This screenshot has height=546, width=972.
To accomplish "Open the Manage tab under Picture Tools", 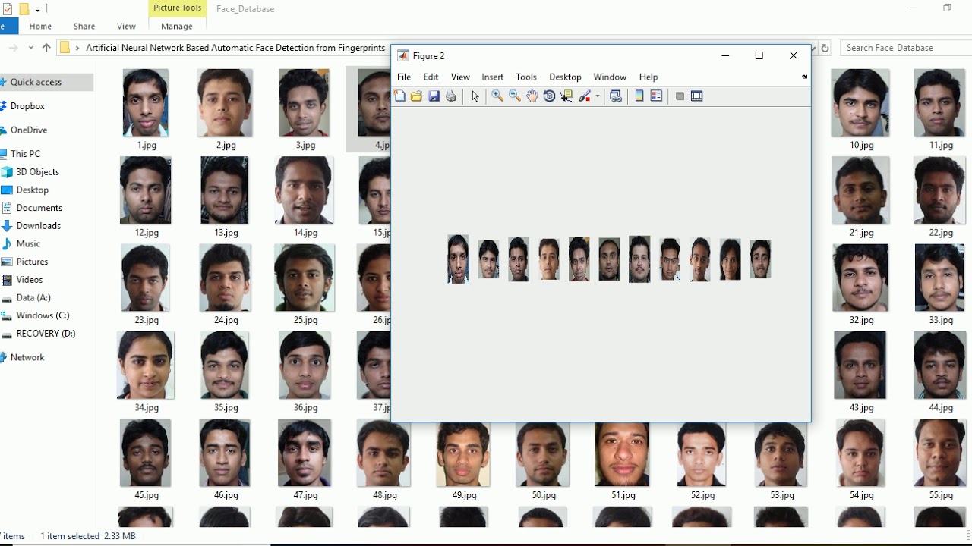I will click(177, 26).
